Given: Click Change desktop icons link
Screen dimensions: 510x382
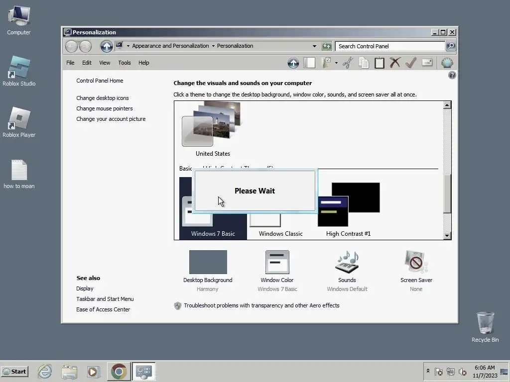Looking at the screenshot, I should 103,98.
